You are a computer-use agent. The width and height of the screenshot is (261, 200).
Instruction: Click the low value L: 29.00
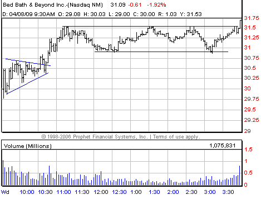tap(119, 14)
